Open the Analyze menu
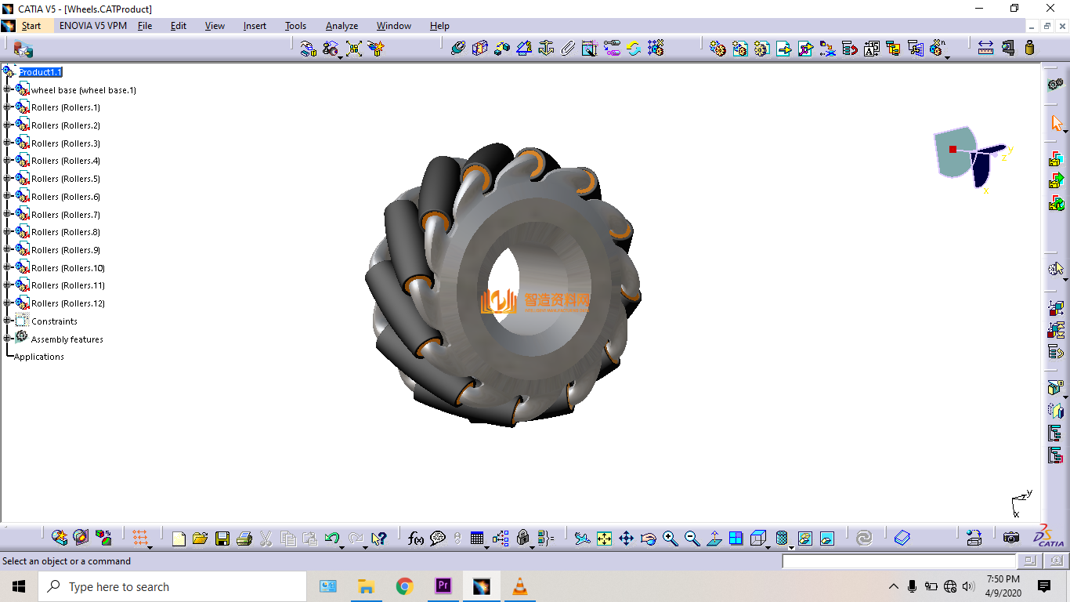1070x602 pixels. click(342, 26)
